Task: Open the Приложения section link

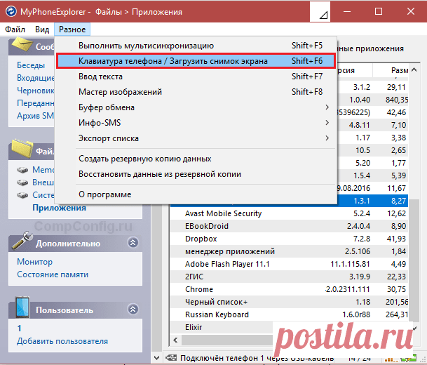Action: 59,208
